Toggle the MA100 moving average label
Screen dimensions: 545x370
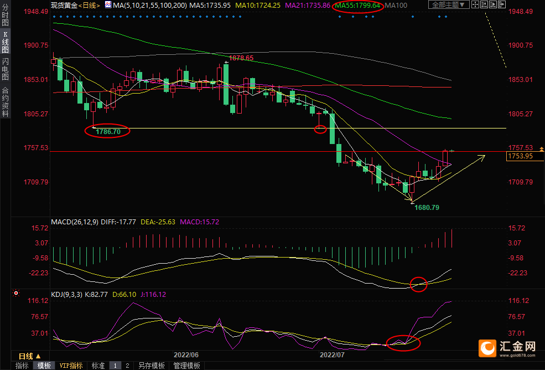[395, 5]
